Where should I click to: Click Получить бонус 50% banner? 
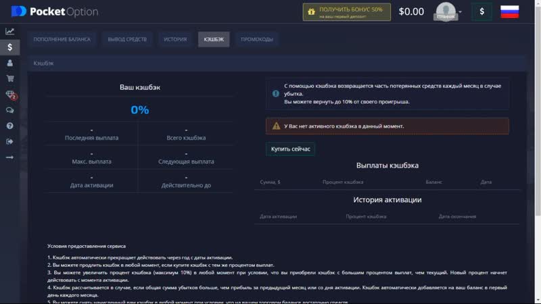click(347, 12)
